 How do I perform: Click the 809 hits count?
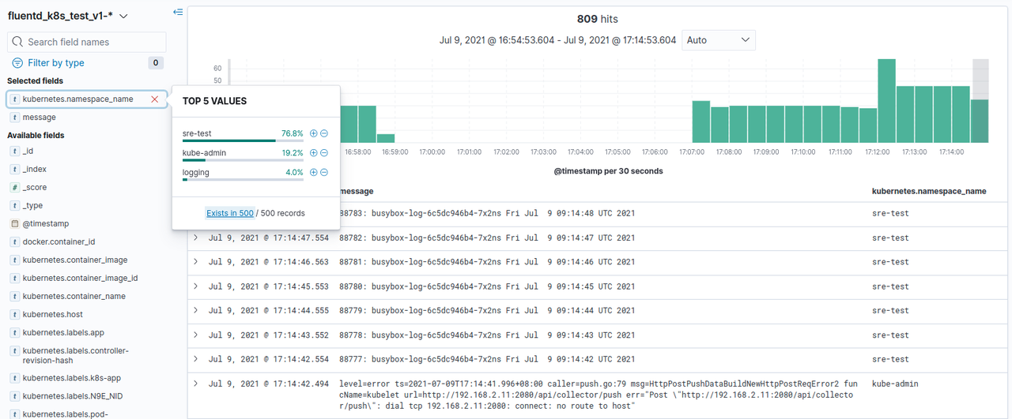click(x=597, y=18)
